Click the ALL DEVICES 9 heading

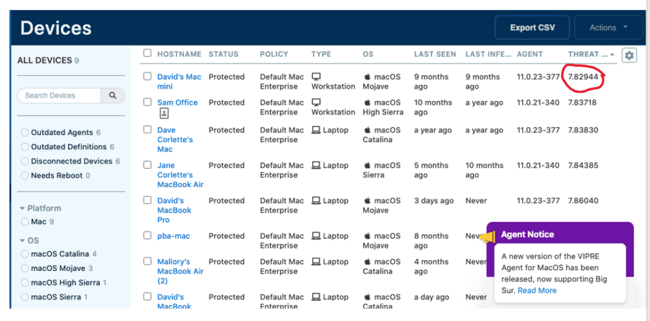[48, 60]
